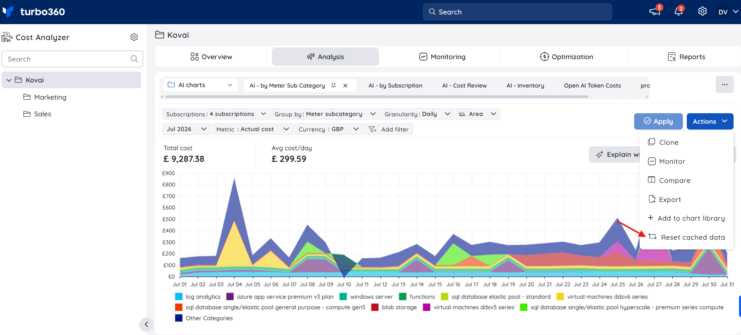Toggle sql database elastic pool - standard series
The width and height of the screenshot is (741, 335).
[x=496, y=296]
